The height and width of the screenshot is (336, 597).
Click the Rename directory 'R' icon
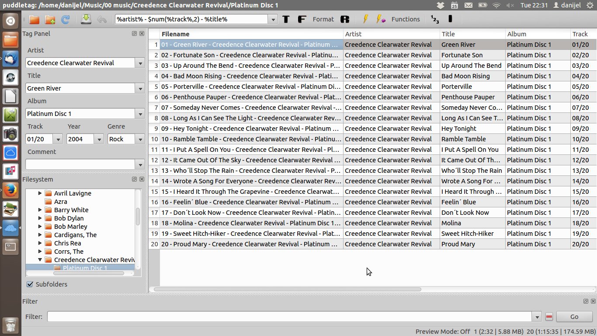[x=345, y=19]
